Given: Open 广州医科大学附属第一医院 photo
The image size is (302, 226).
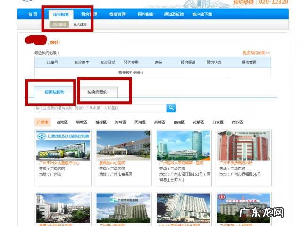Looking at the screenshot, I should click(x=184, y=145).
